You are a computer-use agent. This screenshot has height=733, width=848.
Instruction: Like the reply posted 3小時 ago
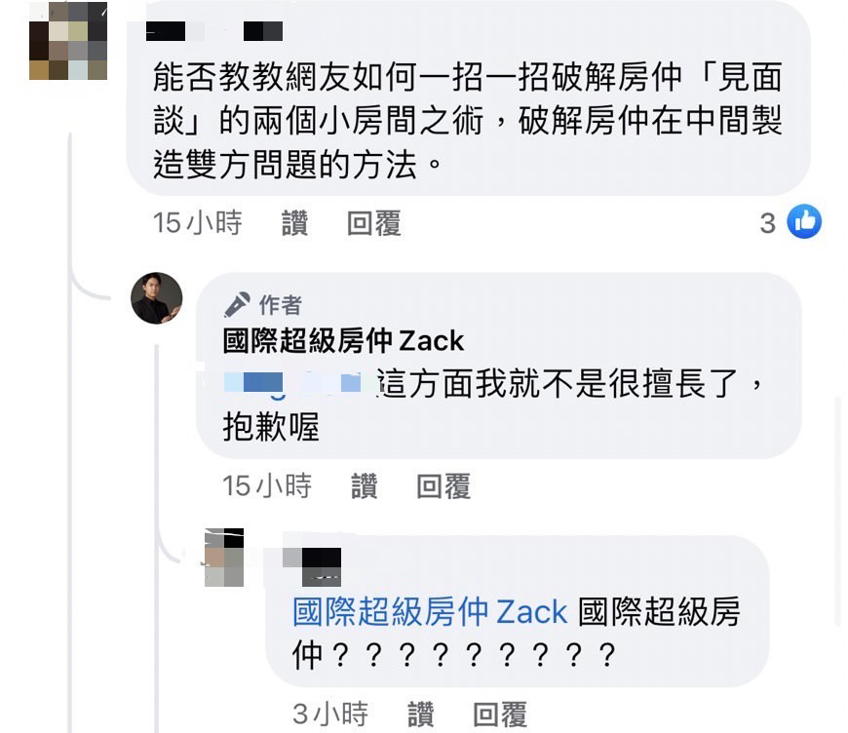point(420,714)
